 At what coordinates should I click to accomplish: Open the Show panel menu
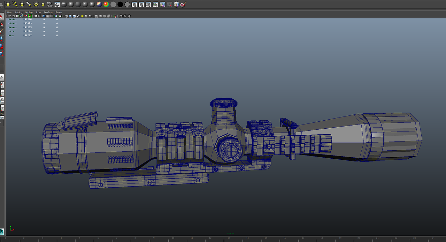coord(38,12)
